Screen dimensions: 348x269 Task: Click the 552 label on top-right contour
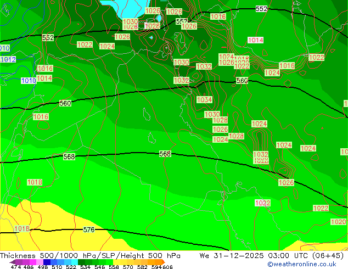coord(261,9)
